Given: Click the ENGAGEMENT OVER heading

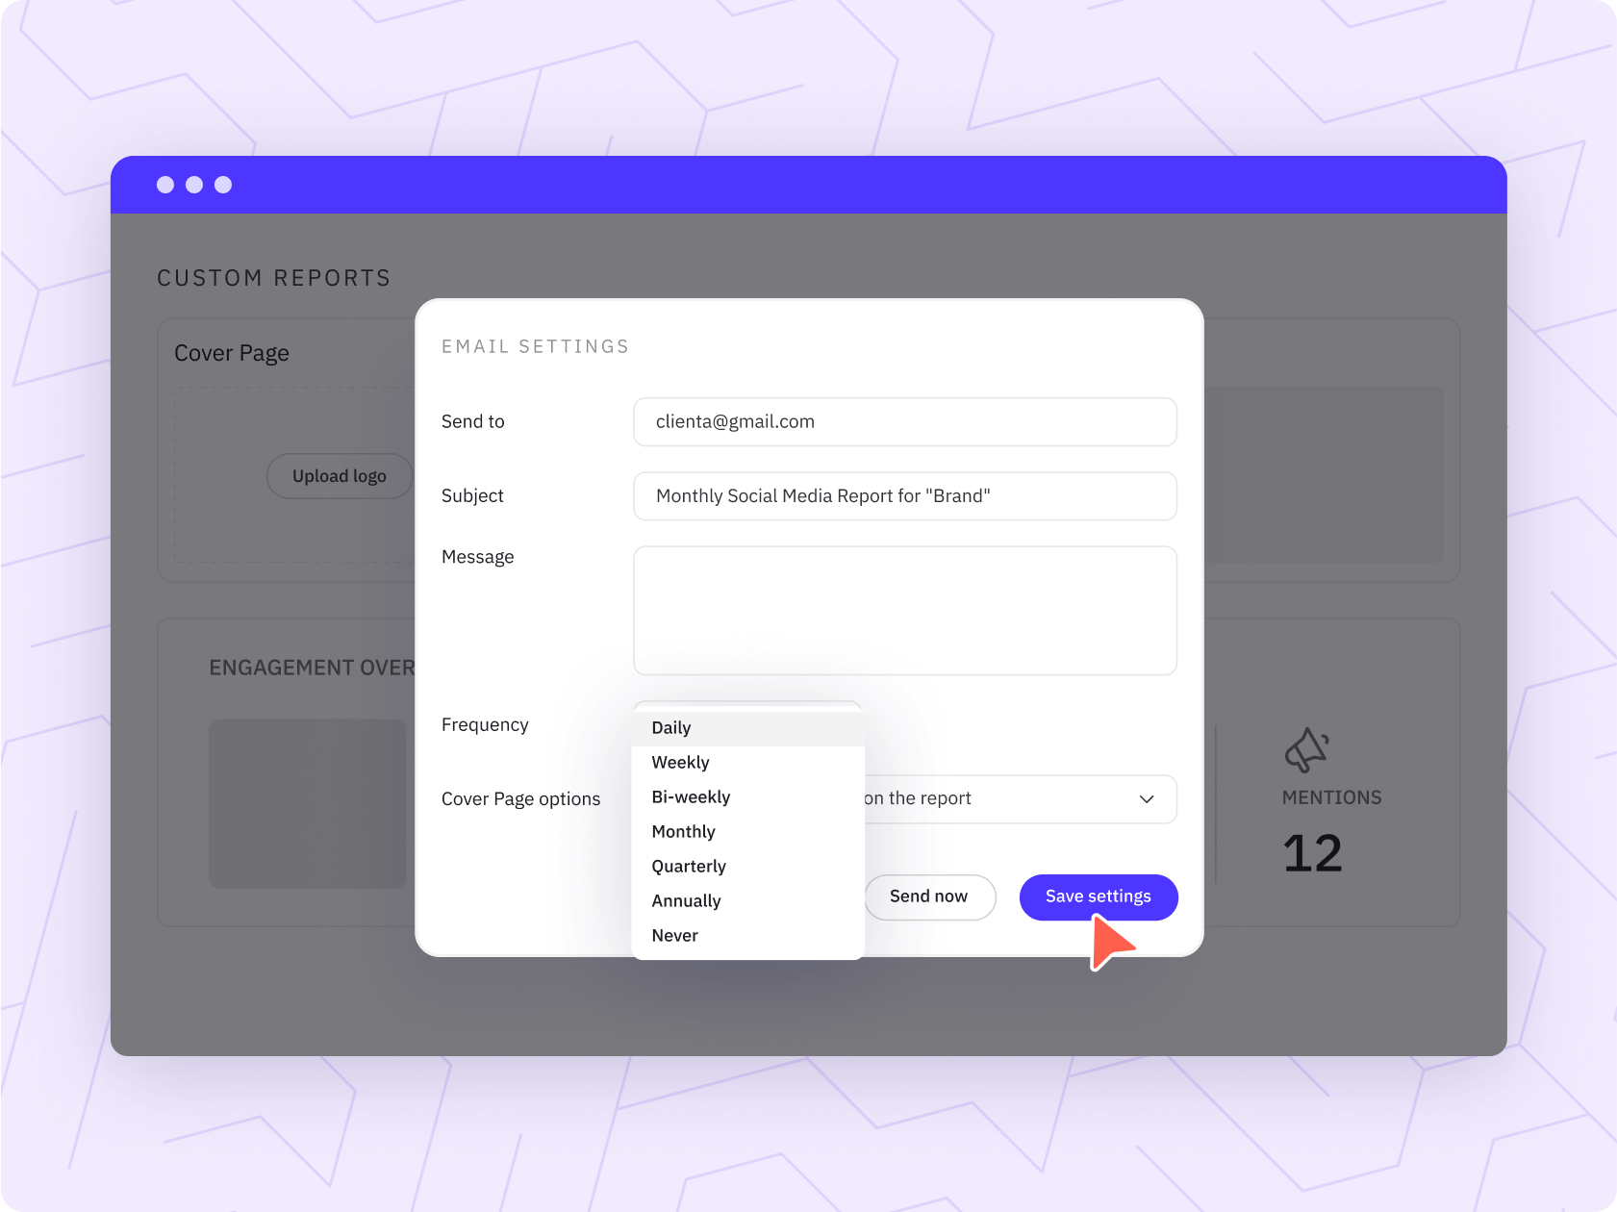Looking at the screenshot, I should (x=312, y=668).
